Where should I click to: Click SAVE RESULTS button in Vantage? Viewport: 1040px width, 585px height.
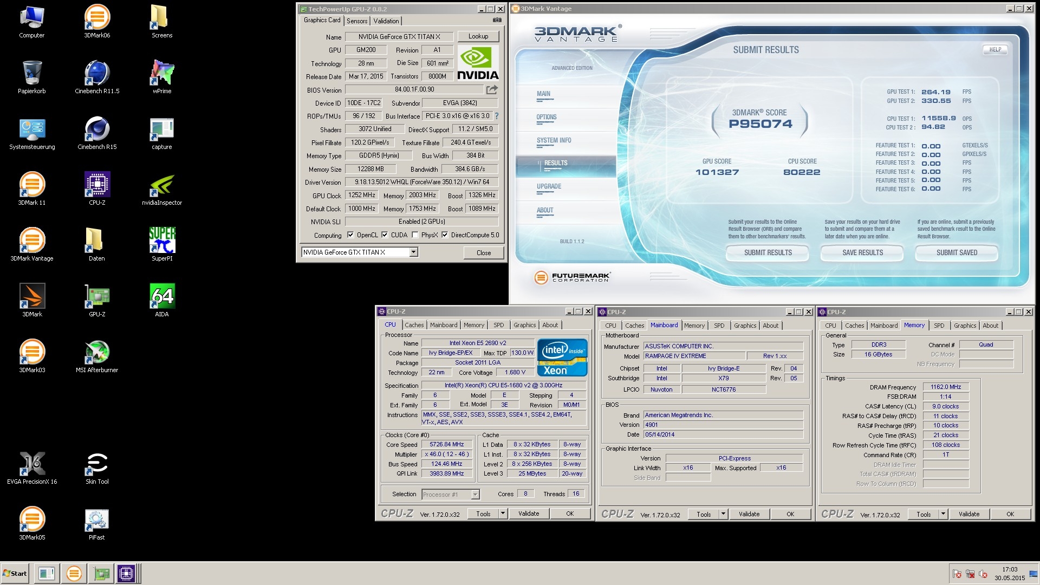click(862, 253)
